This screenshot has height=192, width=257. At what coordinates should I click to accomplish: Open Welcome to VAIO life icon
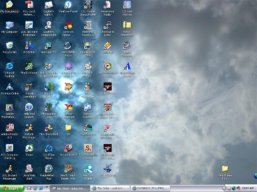68,66
